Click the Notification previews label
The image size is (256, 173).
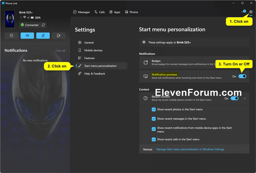164,74
